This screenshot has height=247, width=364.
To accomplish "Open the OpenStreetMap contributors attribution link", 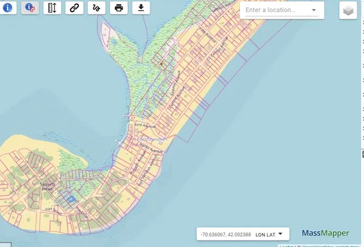I will [331, 246].
